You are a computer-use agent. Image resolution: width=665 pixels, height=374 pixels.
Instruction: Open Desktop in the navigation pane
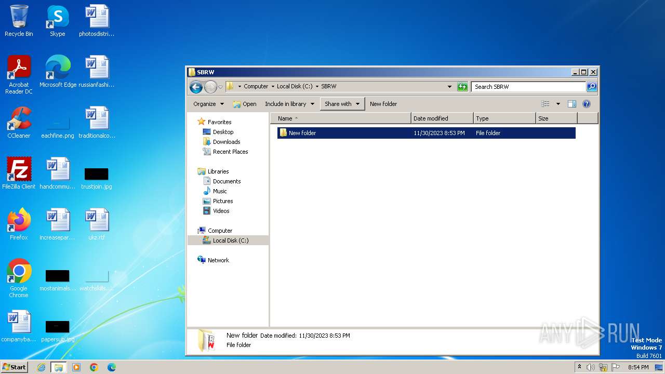pyautogui.click(x=223, y=132)
